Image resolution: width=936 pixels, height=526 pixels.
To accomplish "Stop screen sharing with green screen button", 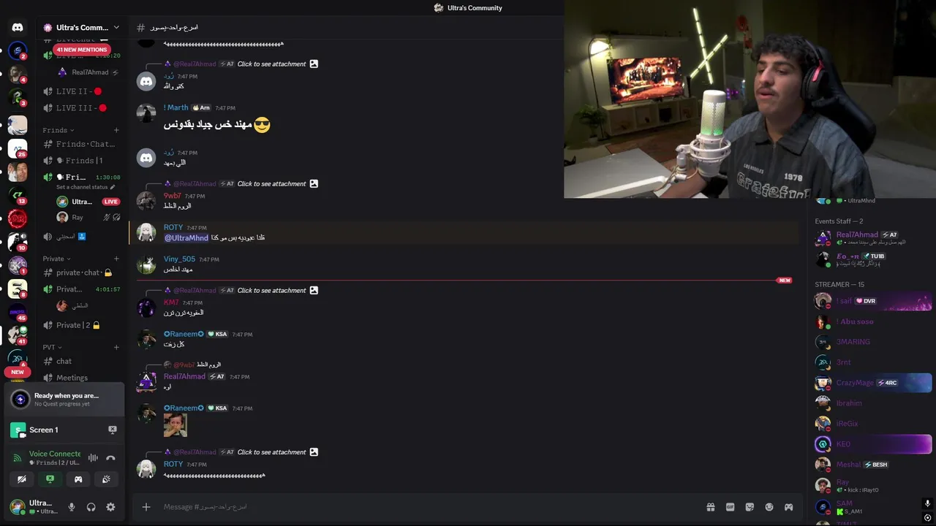I will pos(50,479).
